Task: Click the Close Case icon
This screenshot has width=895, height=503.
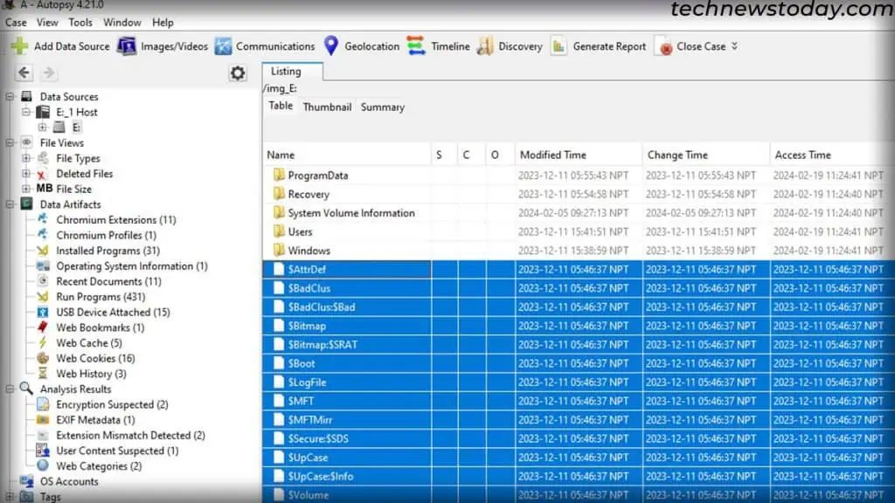Action: 665,47
